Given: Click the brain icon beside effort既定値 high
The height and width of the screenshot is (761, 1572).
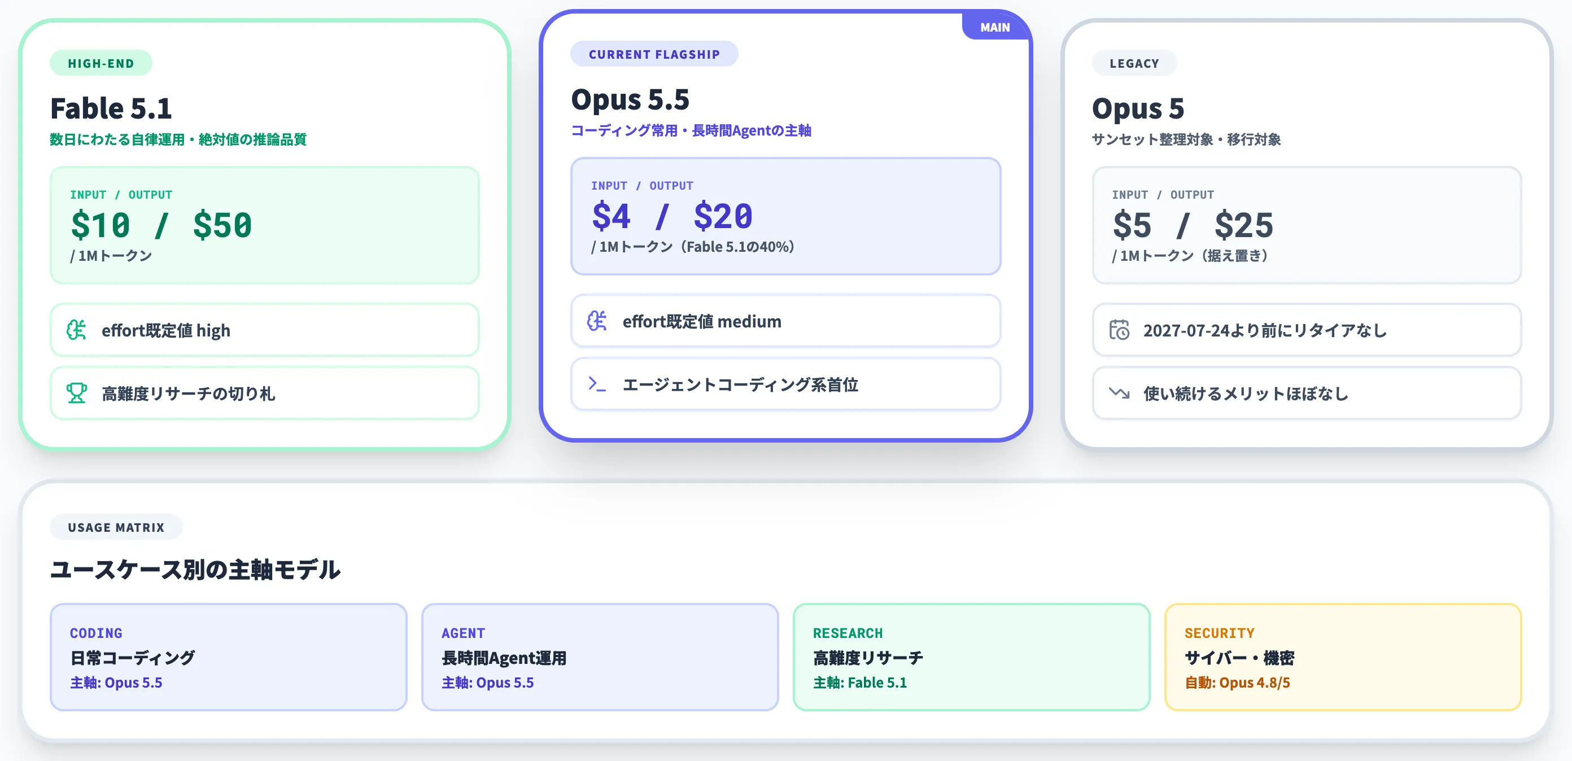Looking at the screenshot, I should point(76,330).
